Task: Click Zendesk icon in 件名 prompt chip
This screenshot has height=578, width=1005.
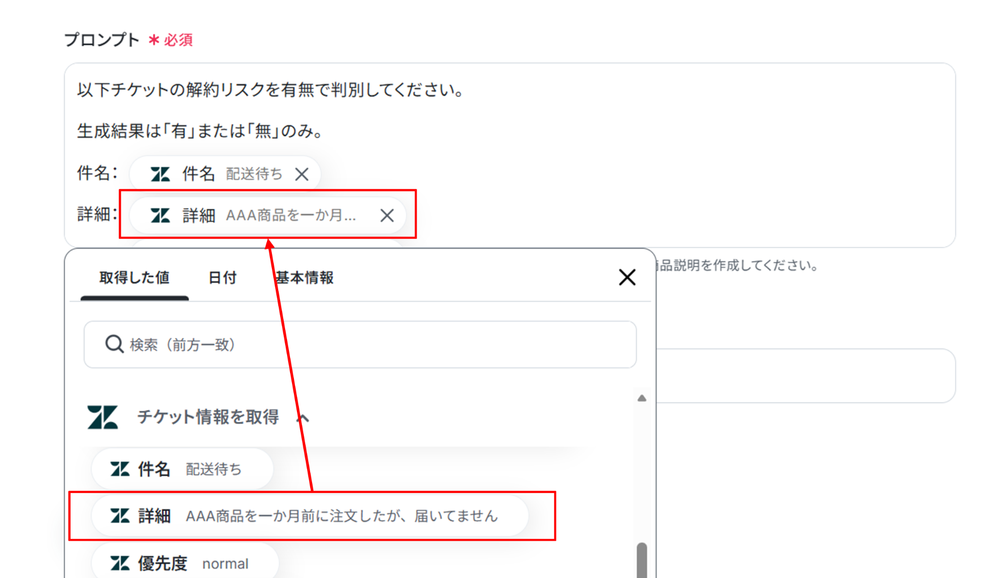Action: [x=160, y=174]
